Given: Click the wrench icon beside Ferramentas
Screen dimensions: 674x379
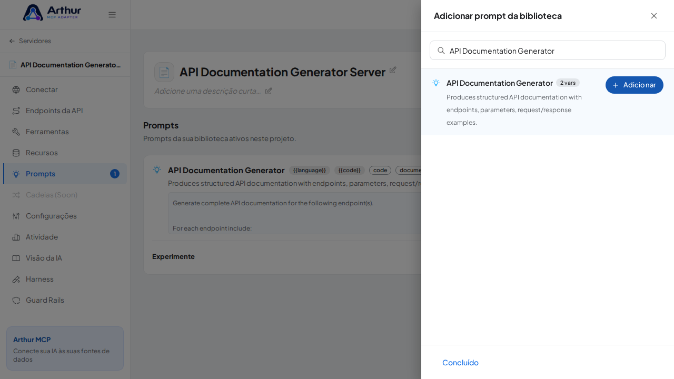Looking at the screenshot, I should click(x=16, y=132).
